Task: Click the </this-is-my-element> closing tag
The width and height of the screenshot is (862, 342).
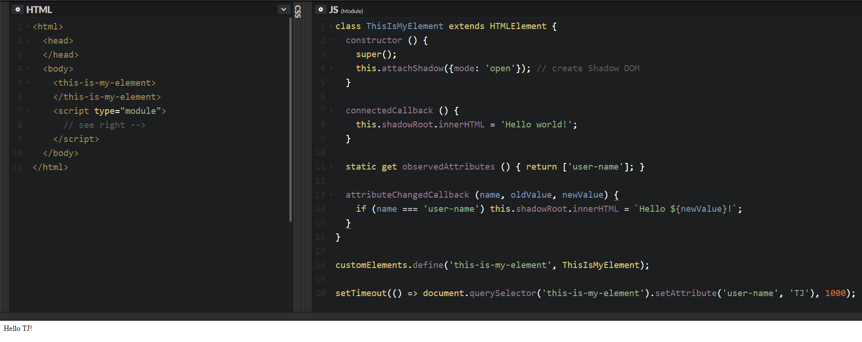Action: click(107, 97)
